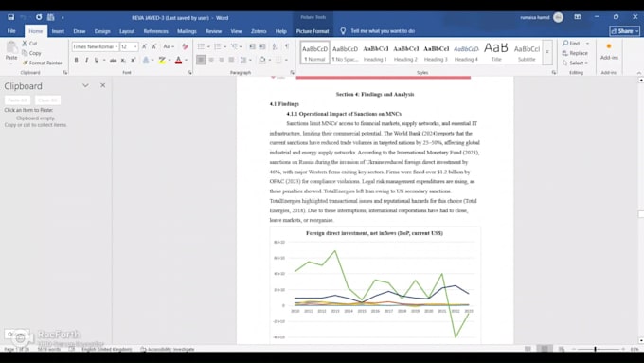Open Clipboard pane options chevron

click(x=85, y=85)
